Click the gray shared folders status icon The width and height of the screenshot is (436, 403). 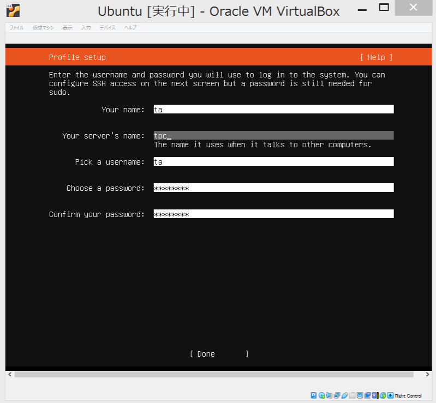pyautogui.click(x=353, y=395)
